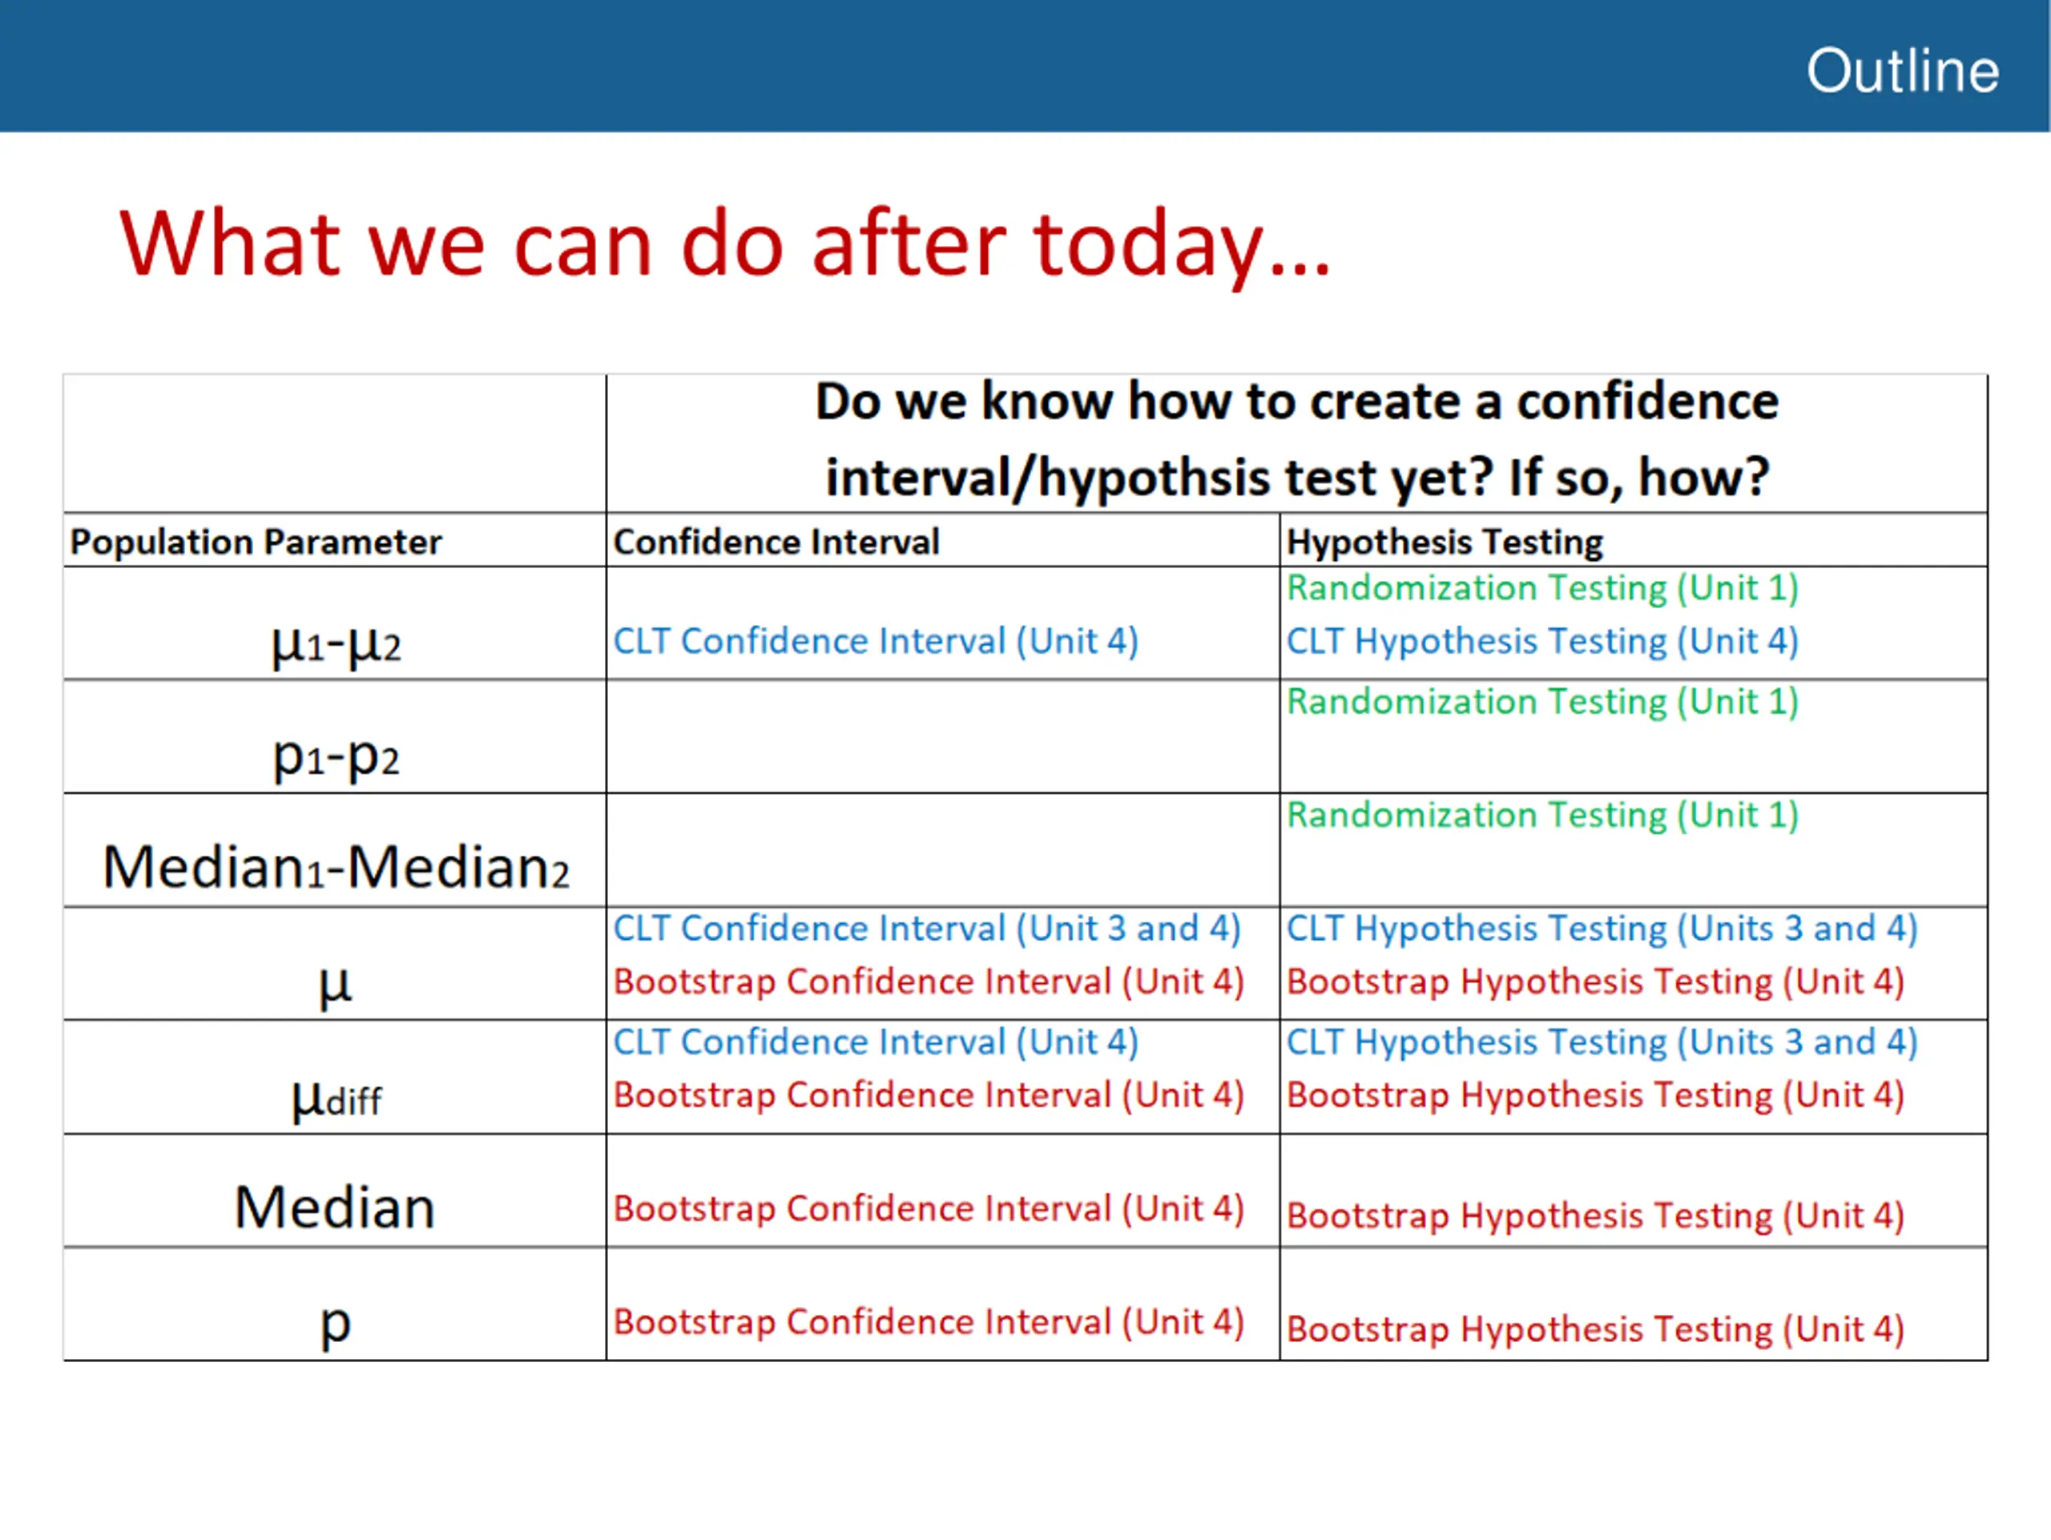
Task: Click the Outline header text
Action: tap(1902, 71)
